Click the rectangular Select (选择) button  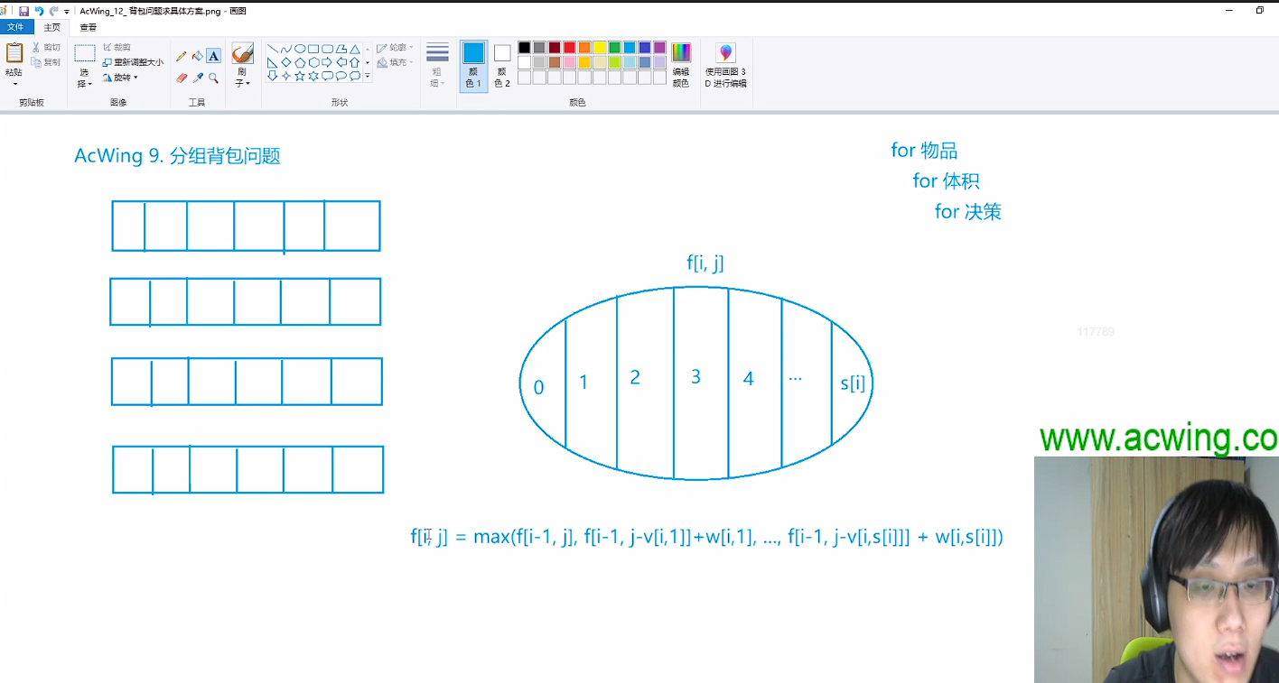pos(85,54)
